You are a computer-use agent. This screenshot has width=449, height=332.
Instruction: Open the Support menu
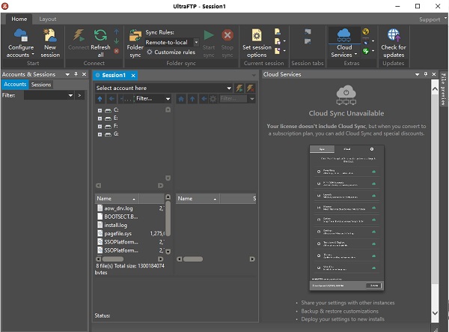(433, 19)
